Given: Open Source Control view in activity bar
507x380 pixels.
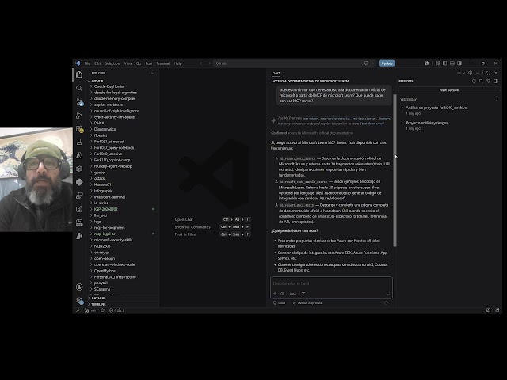Looking at the screenshot, I should [79, 102].
